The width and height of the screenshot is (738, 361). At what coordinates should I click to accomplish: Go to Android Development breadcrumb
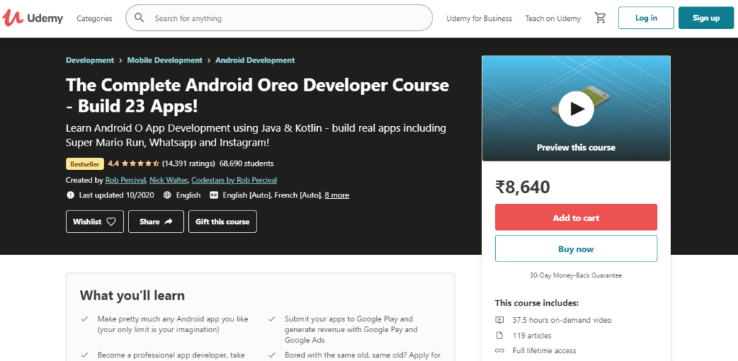click(x=255, y=61)
